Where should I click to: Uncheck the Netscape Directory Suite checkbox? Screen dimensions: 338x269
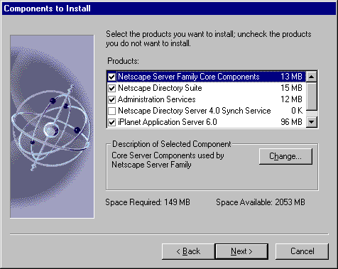click(x=111, y=88)
